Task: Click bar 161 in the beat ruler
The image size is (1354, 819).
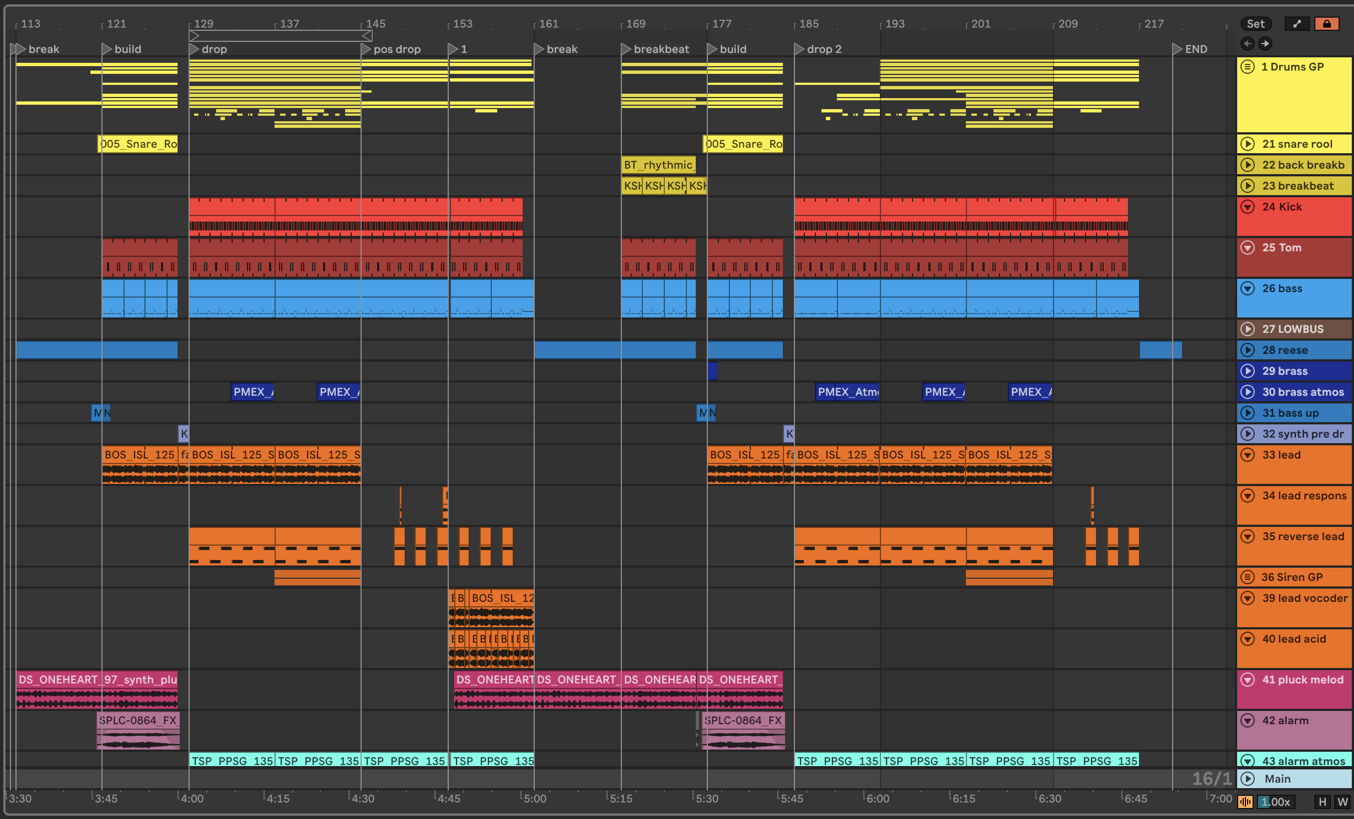Action: (549, 24)
